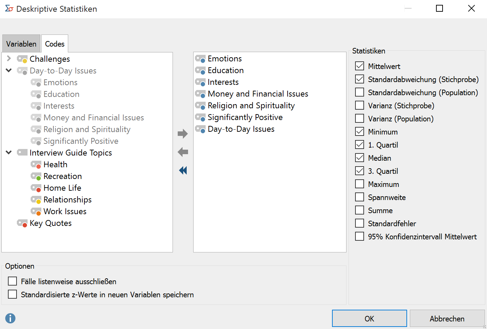Click Money and Financial Issues icon in the selected list

tap(200, 94)
